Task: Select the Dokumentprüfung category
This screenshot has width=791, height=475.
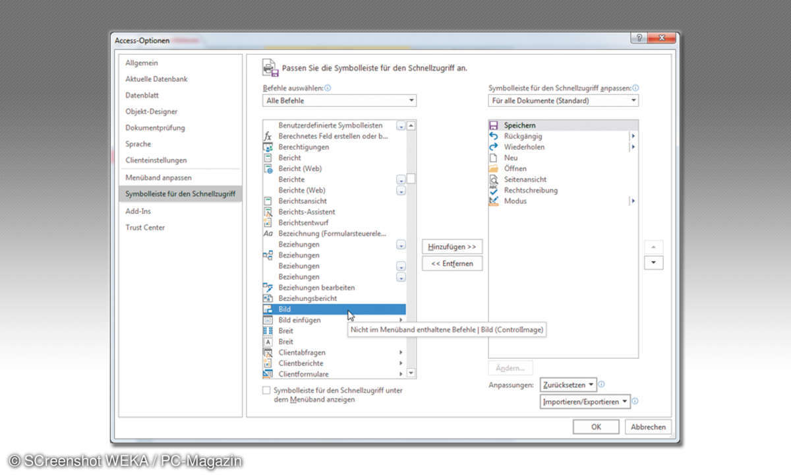Action: tap(155, 128)
